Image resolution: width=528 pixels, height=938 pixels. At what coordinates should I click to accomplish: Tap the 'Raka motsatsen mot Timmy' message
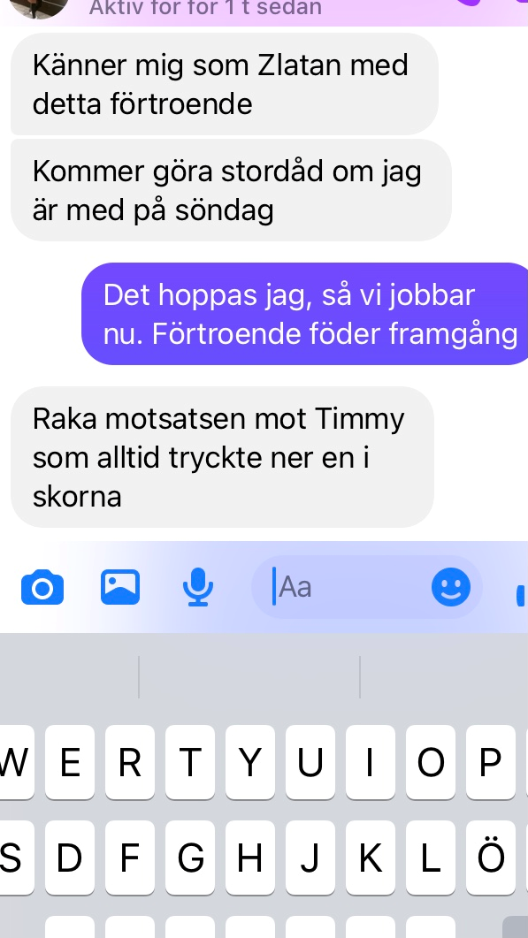tap(222, 457)
